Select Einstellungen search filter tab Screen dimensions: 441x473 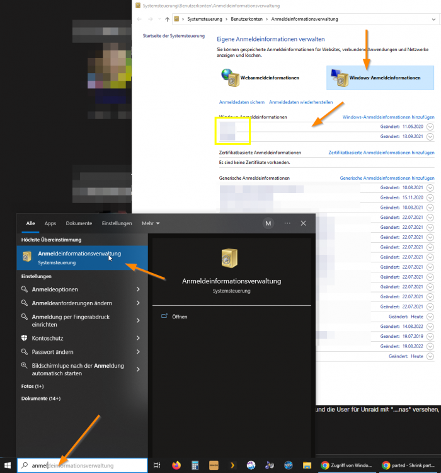[117, 223]
